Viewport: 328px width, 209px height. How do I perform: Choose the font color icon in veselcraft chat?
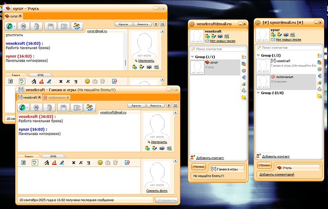pyautogui.click(x=55, y=163)
